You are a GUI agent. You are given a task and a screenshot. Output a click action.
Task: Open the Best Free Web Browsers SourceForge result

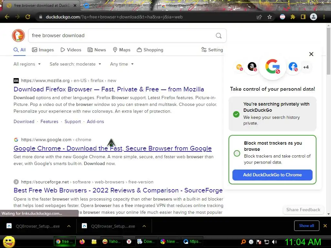118,190
